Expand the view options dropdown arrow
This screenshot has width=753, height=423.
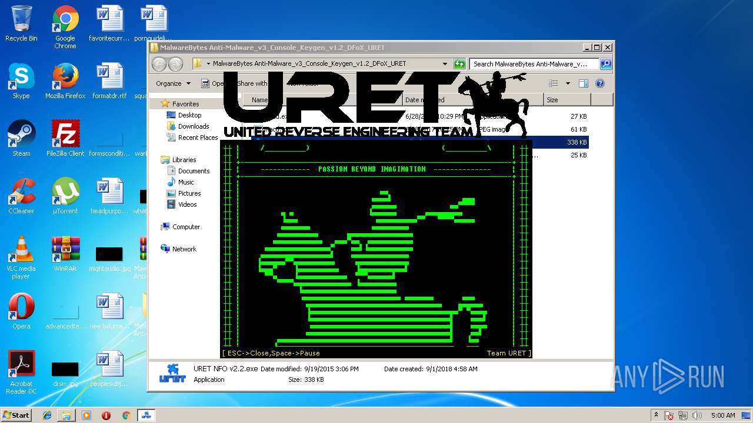click(x=568, y=83)
